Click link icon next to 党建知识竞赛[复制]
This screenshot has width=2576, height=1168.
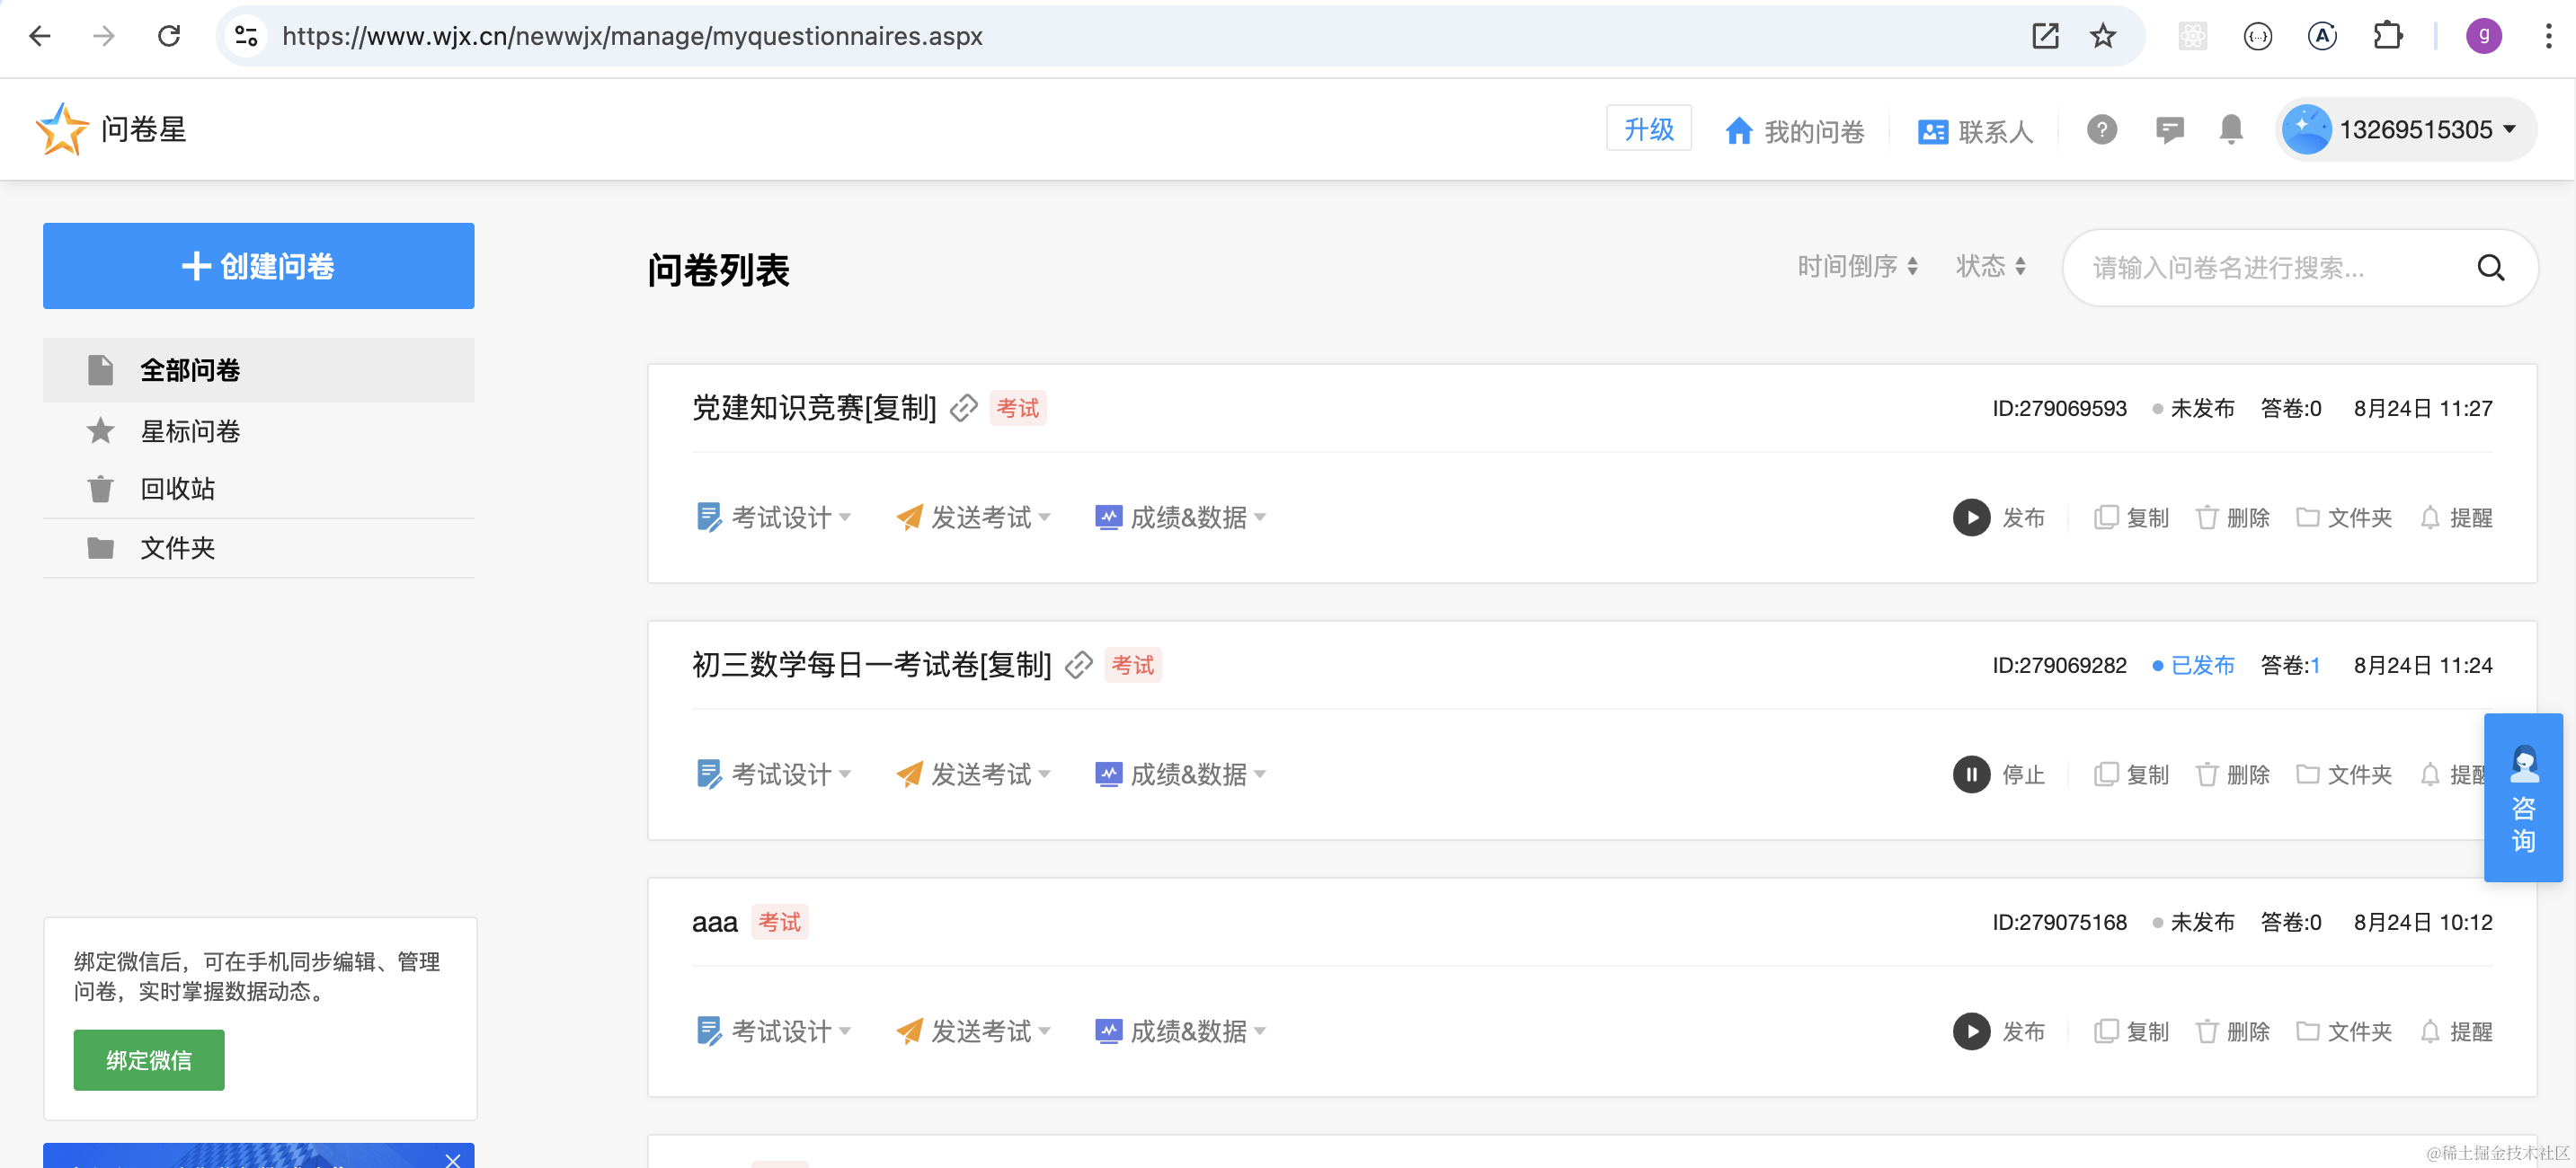pos(963,408)
